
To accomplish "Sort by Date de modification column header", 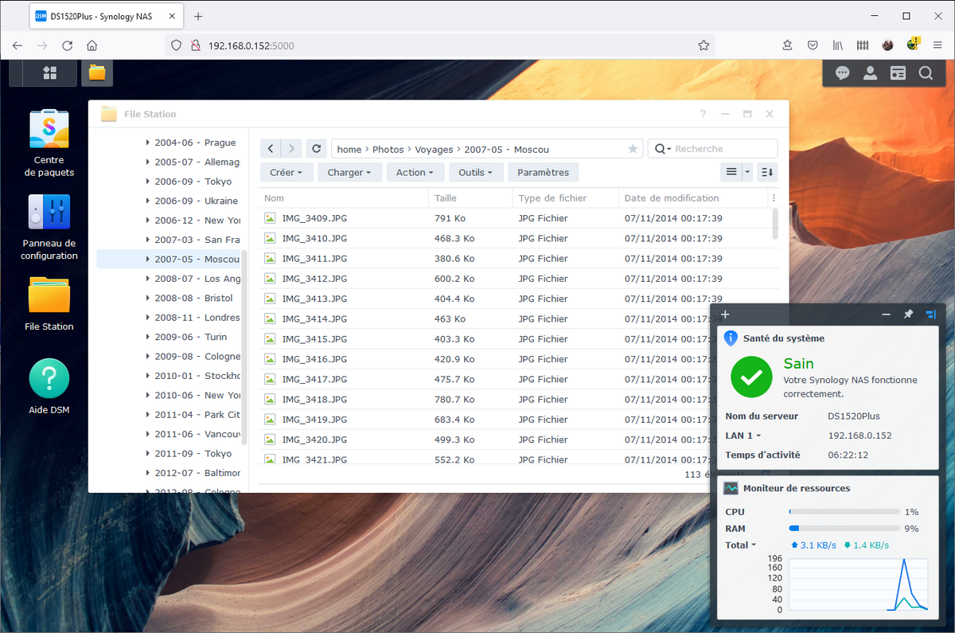I will (x=693, y=198).
